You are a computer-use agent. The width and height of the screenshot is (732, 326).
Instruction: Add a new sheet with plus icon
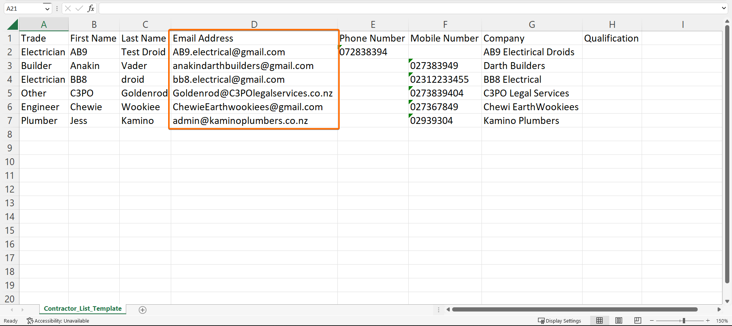tap(143, 310)
